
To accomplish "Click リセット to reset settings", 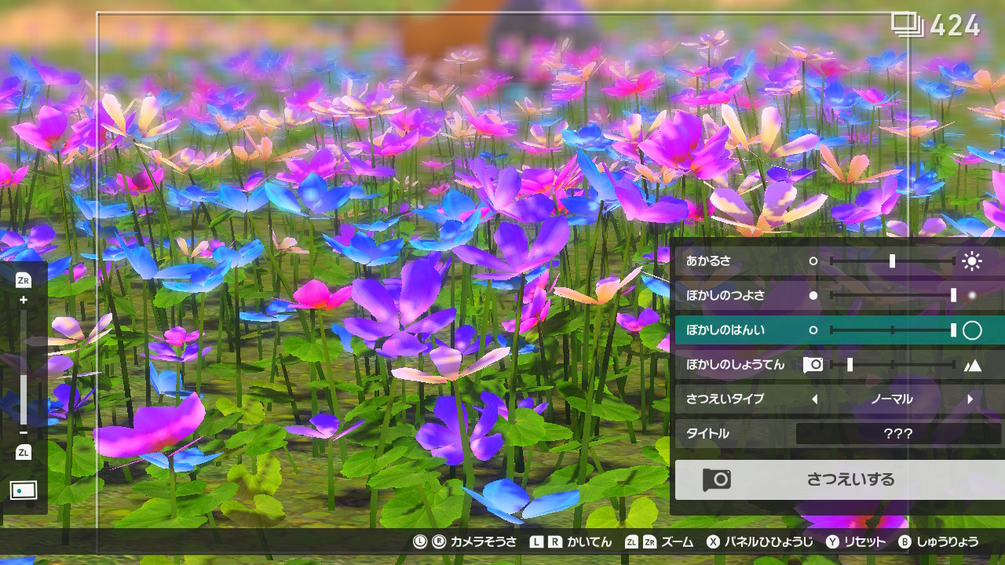I will click(x=864, y=541).
